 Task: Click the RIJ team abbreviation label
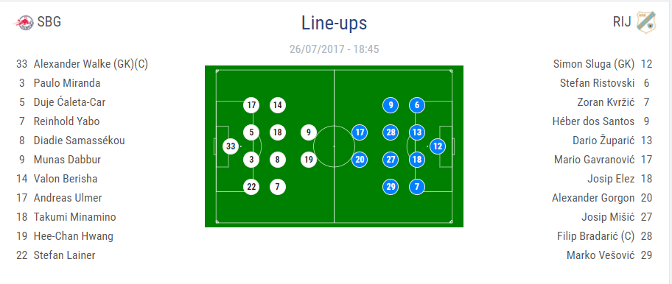pos(622,22)
